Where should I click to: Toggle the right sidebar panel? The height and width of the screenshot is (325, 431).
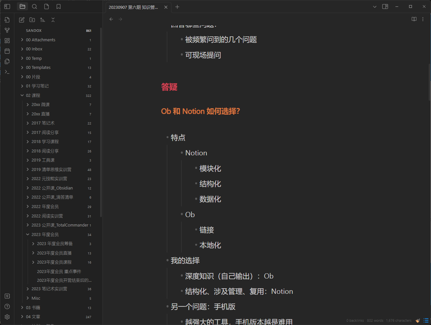click(385, 6)
